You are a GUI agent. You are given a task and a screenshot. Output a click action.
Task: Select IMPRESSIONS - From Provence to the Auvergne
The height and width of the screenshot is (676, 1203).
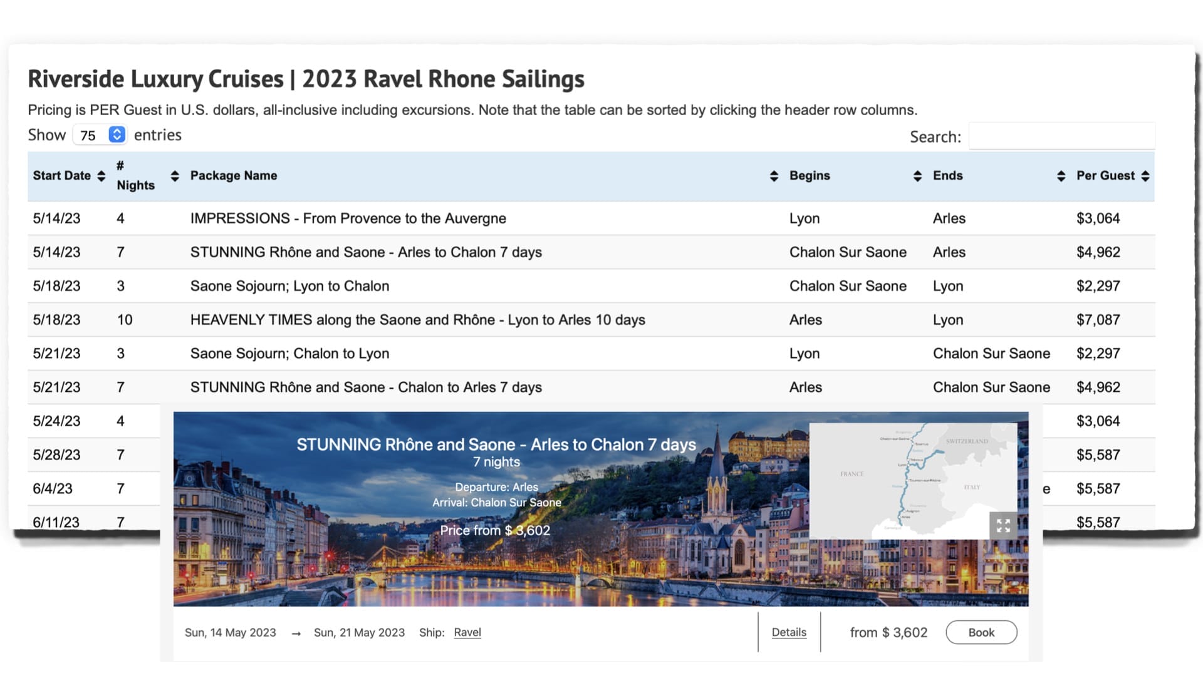[x=348, y=218]
